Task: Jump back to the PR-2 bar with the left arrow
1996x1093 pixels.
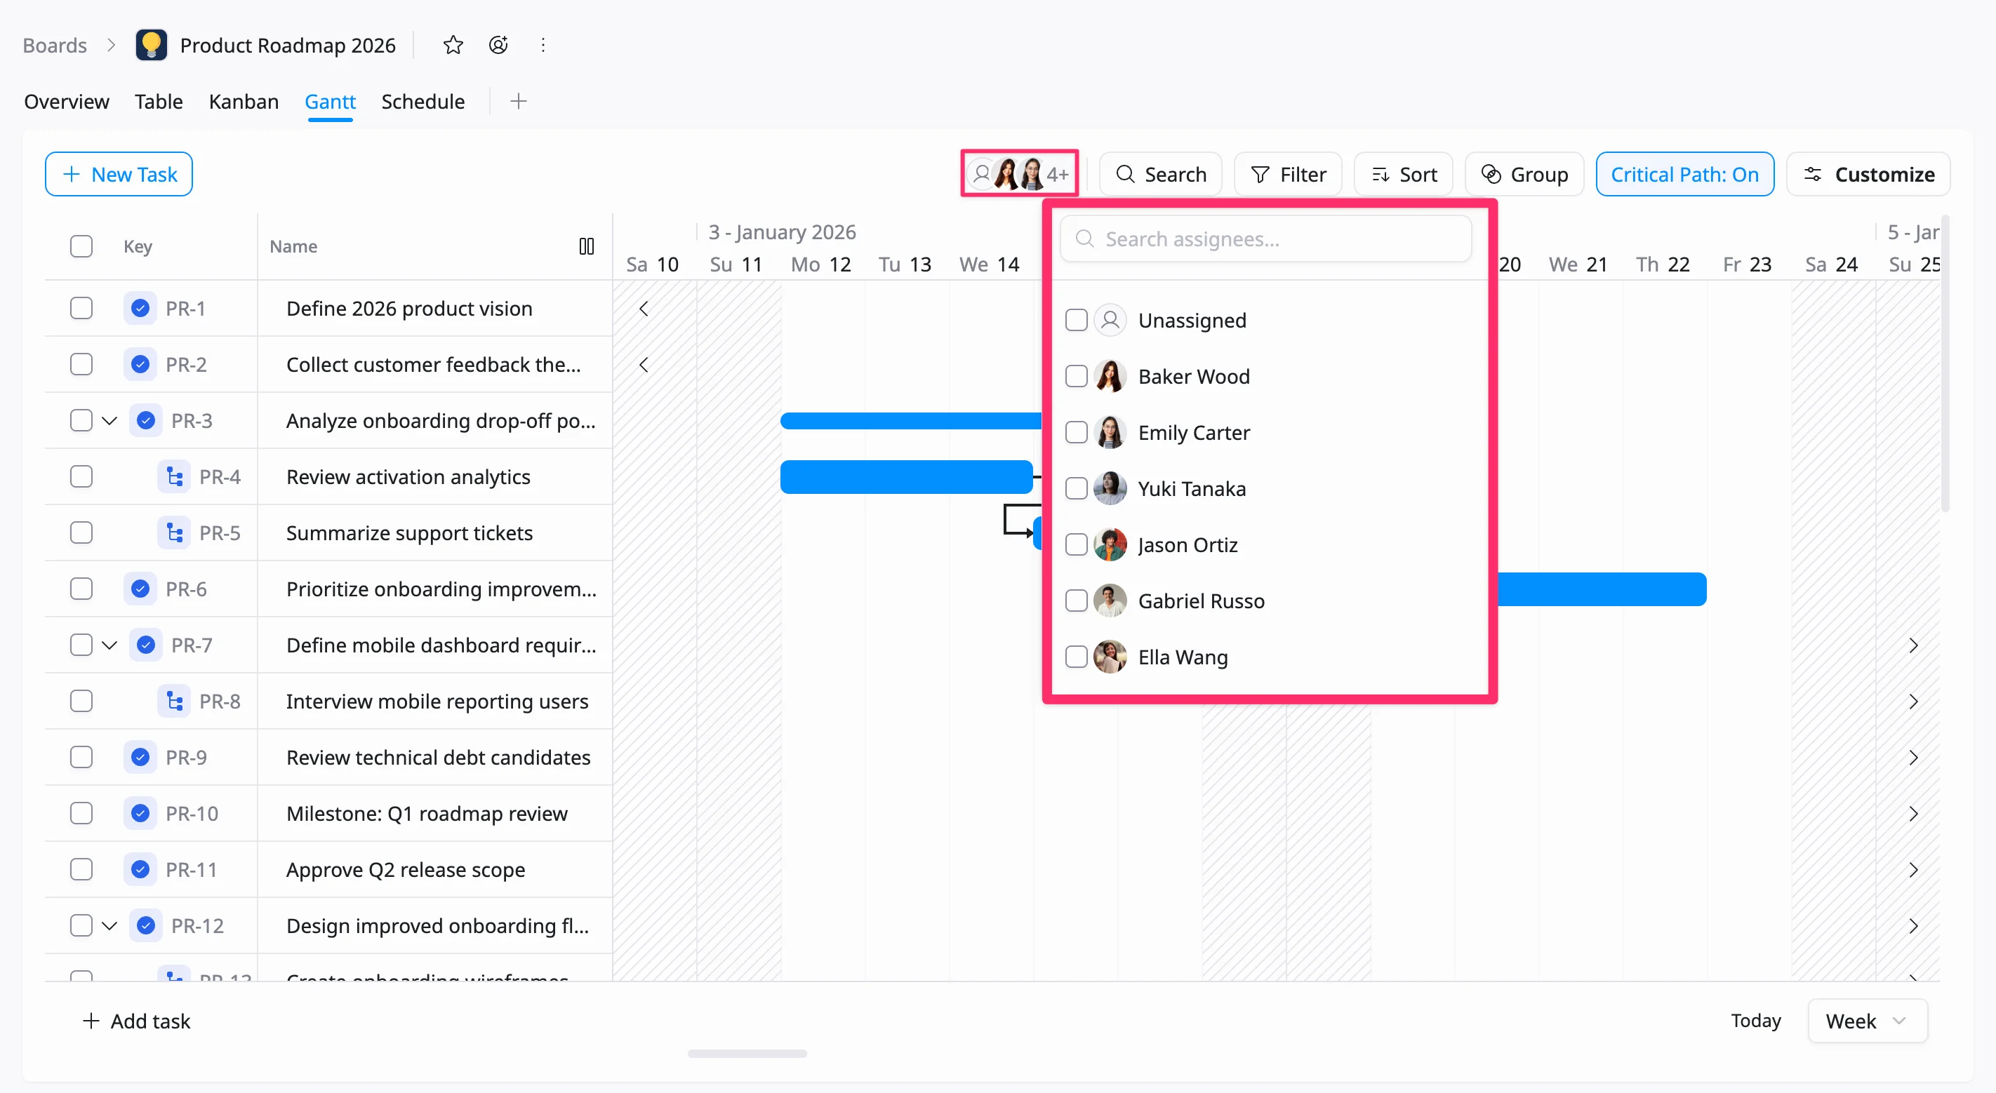Action: (643, 365)
